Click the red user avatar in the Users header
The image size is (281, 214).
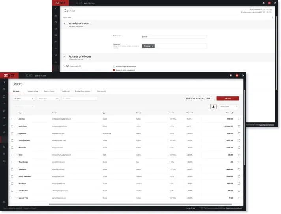(x=237, y=75)
